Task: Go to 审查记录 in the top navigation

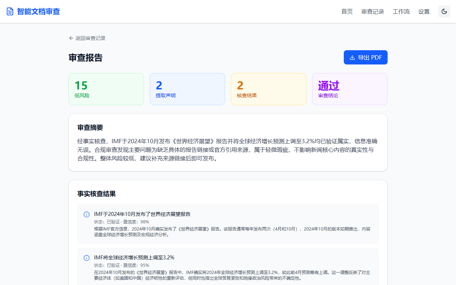Action: tap(373, 11)
